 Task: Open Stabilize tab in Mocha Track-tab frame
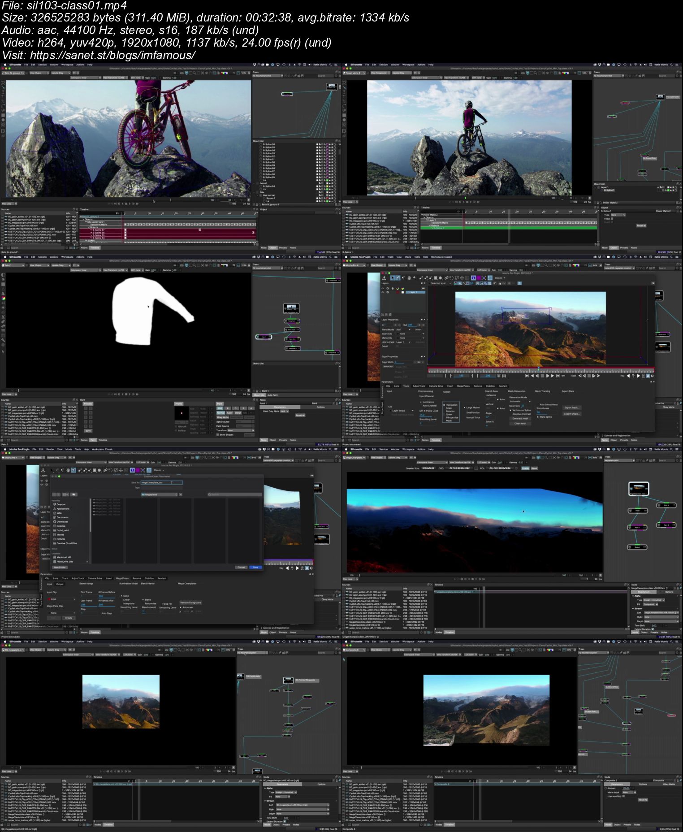click(x=490, y=386)
